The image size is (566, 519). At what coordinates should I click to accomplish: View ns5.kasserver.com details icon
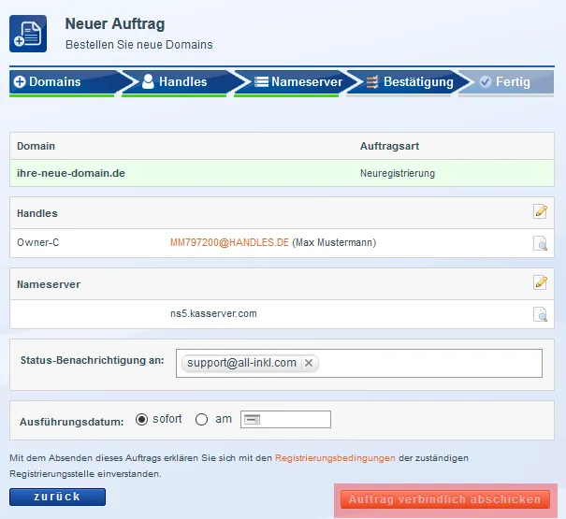pyautogui.click(x=540, y=314)
